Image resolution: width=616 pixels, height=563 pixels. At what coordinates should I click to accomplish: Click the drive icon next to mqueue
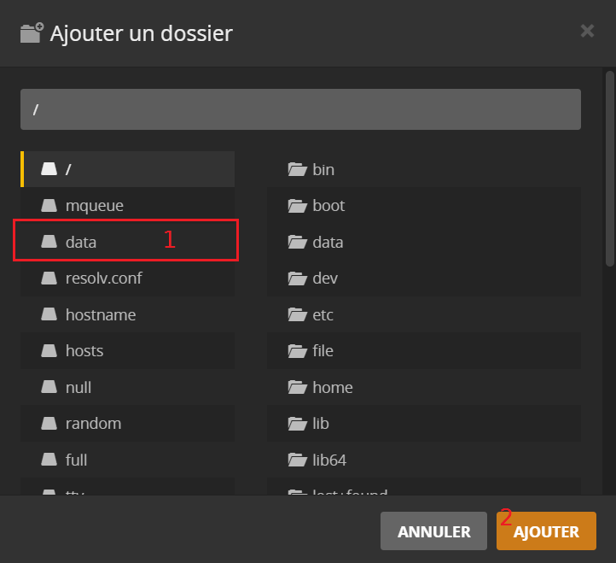(49, 206)
